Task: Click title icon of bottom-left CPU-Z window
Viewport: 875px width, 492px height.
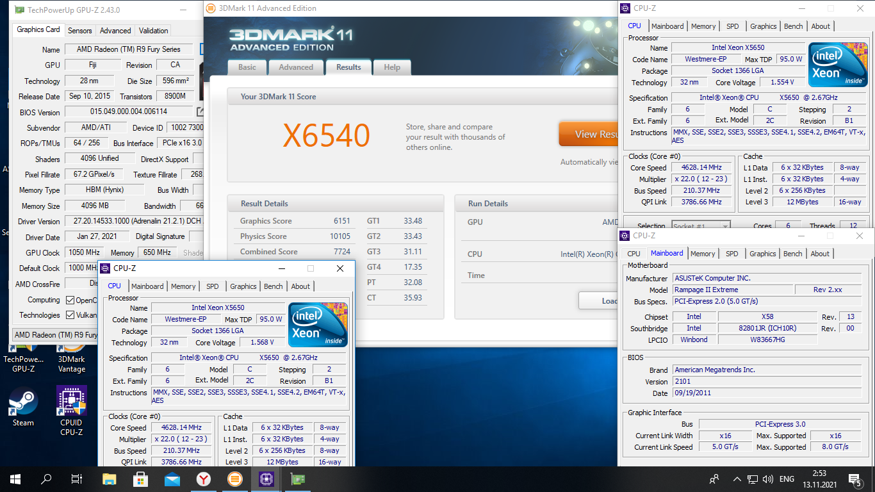Action: pyautogui.click(x=106, y=268)
